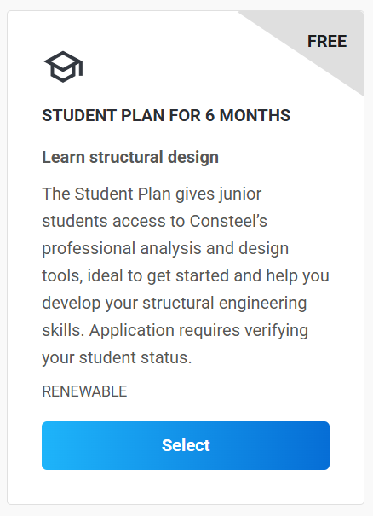The height and width of the screenshot is (516, 373).
Task: Click the Select button
Action: tap(186, 445)
